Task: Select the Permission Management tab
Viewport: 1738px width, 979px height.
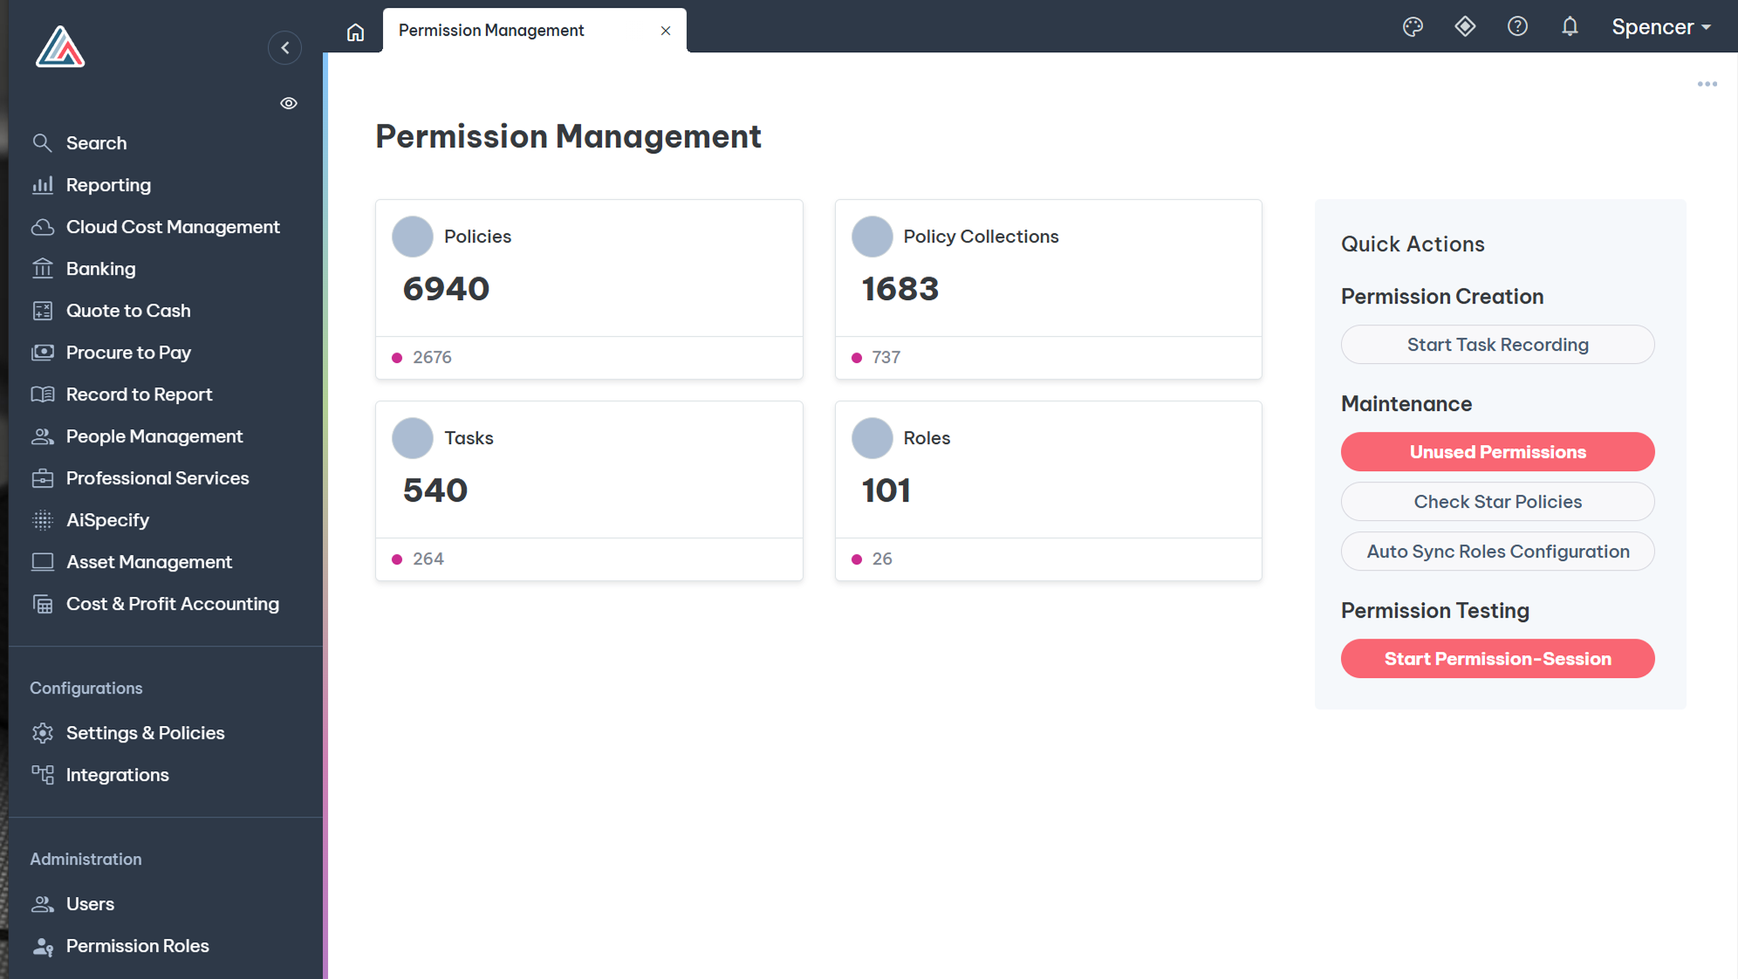Action: click(x=491, y=31)
